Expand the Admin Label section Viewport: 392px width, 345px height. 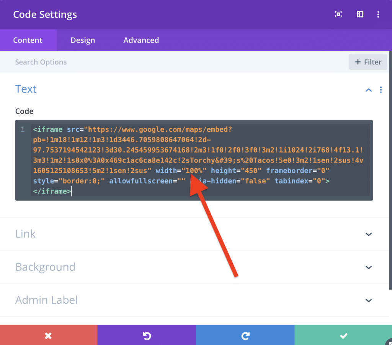pos(369,300)
